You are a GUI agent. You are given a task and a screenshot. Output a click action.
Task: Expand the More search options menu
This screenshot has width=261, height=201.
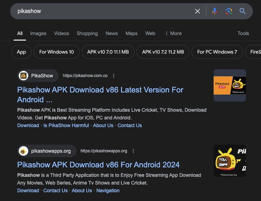coord(173,33)
